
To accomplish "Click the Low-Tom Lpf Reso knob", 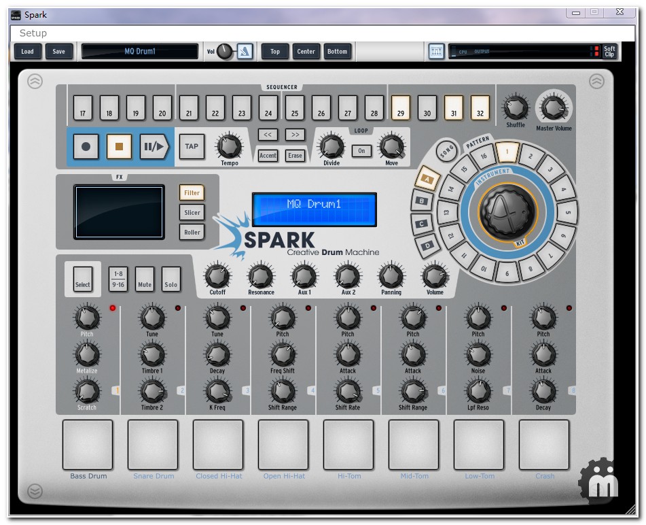I will pyautogui.click(x=478, y=390).
